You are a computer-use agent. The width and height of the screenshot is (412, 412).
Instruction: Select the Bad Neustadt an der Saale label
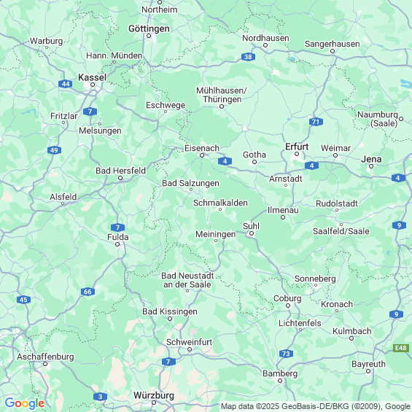click(187, 280)
